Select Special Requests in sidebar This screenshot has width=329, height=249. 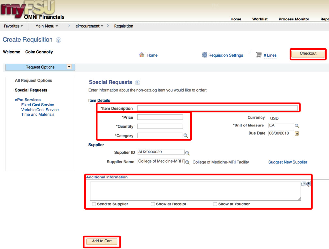click(31, 90)
